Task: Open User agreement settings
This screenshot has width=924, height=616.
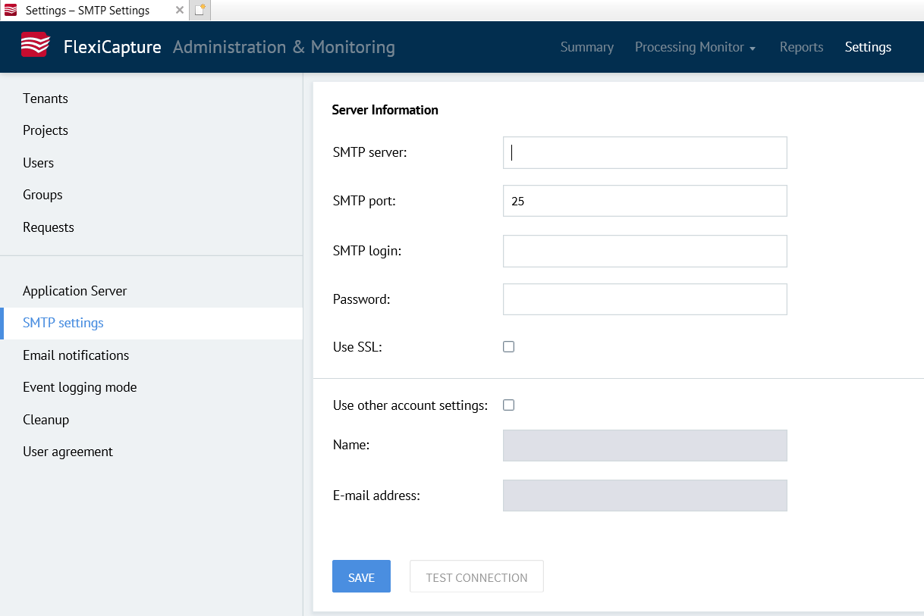Action: [x=68, y=452]
